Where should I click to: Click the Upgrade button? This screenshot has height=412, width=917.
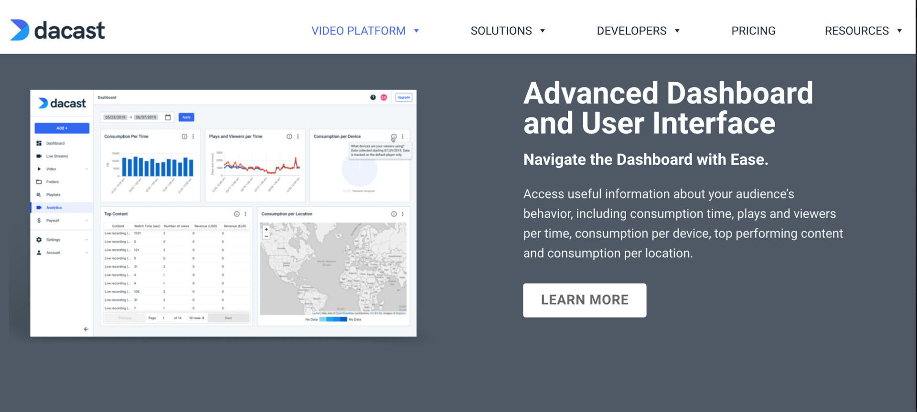tap(404, 97)
